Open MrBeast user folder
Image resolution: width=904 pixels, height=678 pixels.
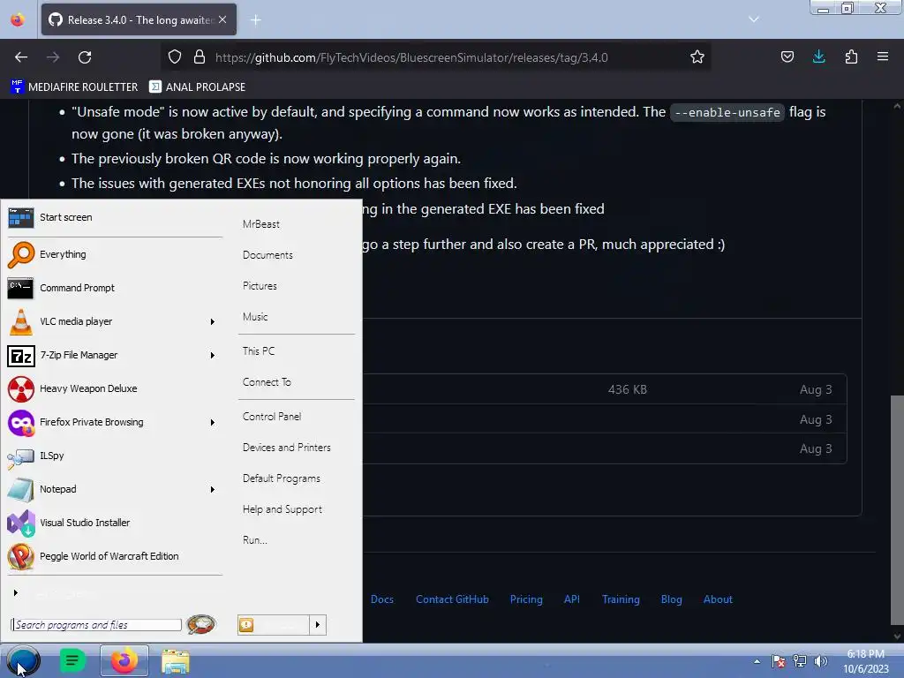pyautogui.click(x=261, y=224)
